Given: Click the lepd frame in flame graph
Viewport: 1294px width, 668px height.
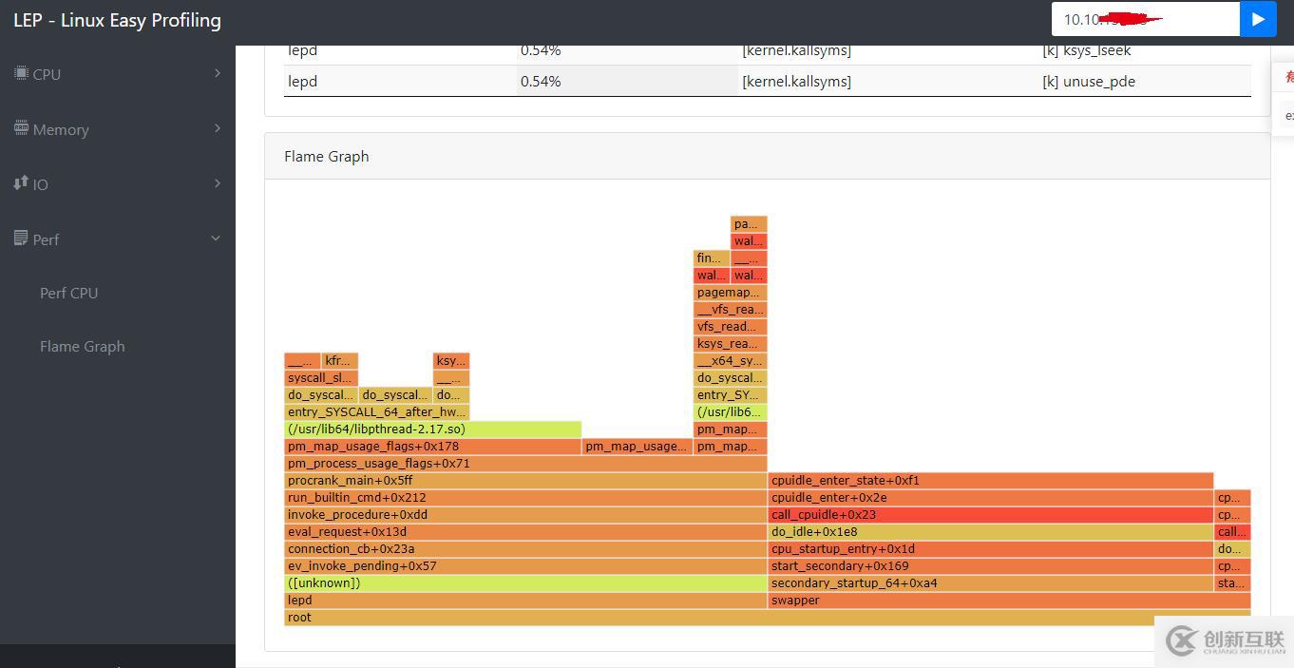Looking at the screenshot, I should [x=525, y=601].
